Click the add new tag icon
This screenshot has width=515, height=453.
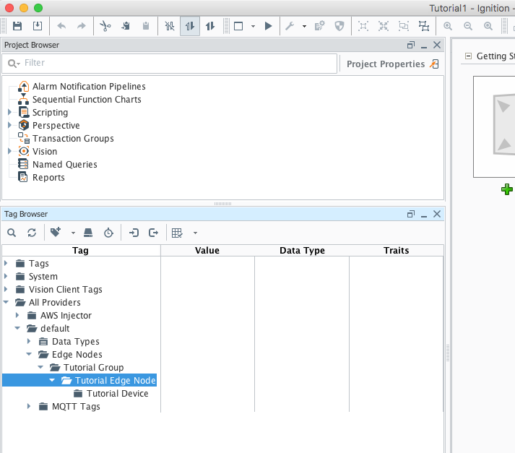pos(56,233)
